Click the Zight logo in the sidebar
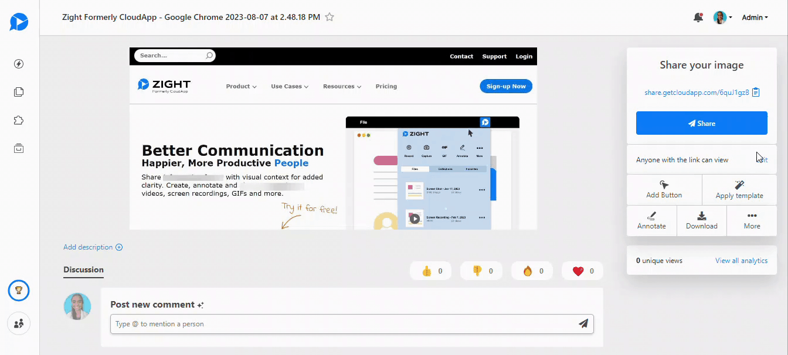Image resolution: width=788 pixels, height=355 pixels. point(19,22)
